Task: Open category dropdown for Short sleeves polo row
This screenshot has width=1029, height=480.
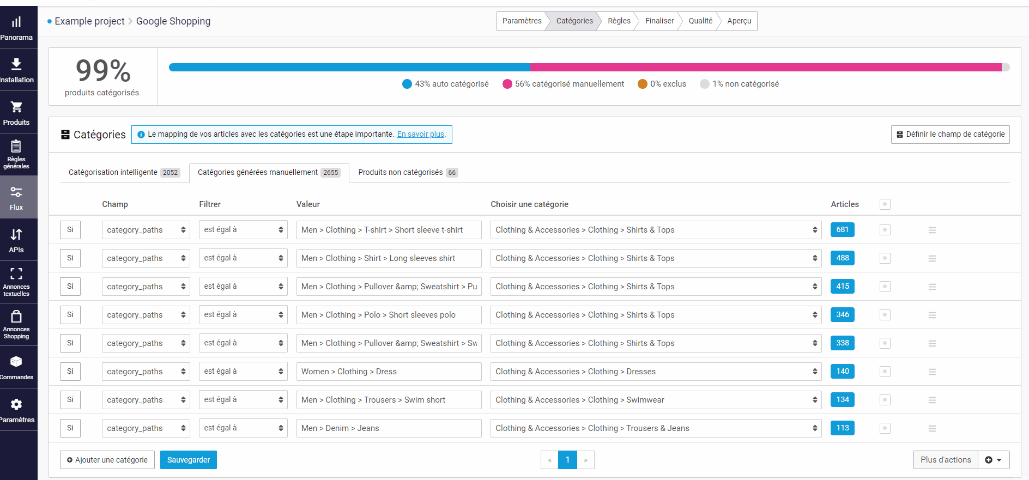Action: pos(656,315)
